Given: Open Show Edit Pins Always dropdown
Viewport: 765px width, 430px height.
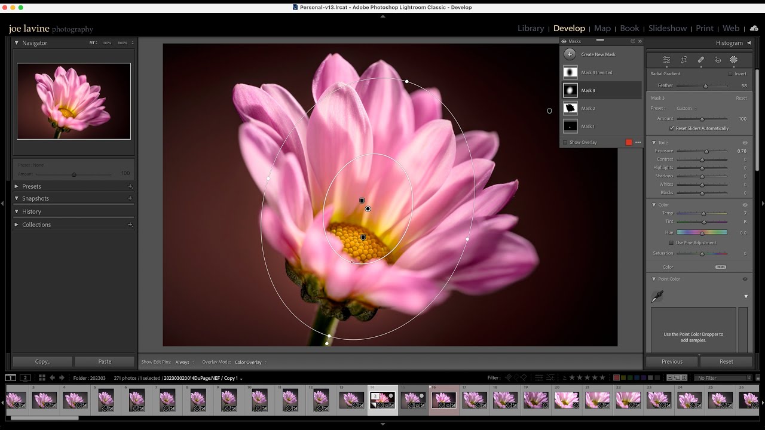Looking at the screenshot, I should 184,362.
